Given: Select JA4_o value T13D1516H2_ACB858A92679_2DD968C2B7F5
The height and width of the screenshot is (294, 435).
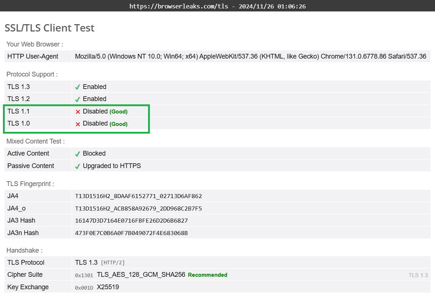Looking at the screenshot, I should 139,209.
